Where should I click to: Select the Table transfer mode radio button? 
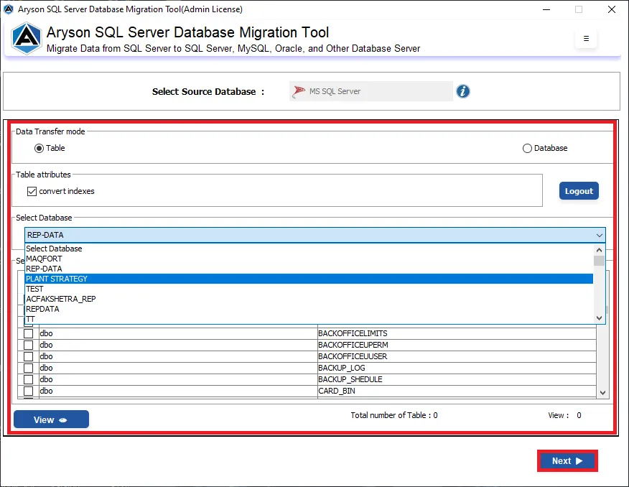[39, 149]
